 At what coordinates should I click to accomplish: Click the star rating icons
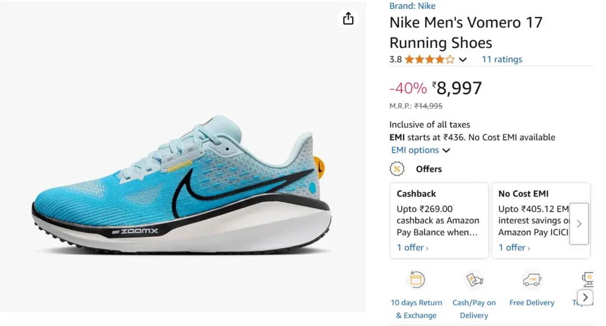click(430, 59)
